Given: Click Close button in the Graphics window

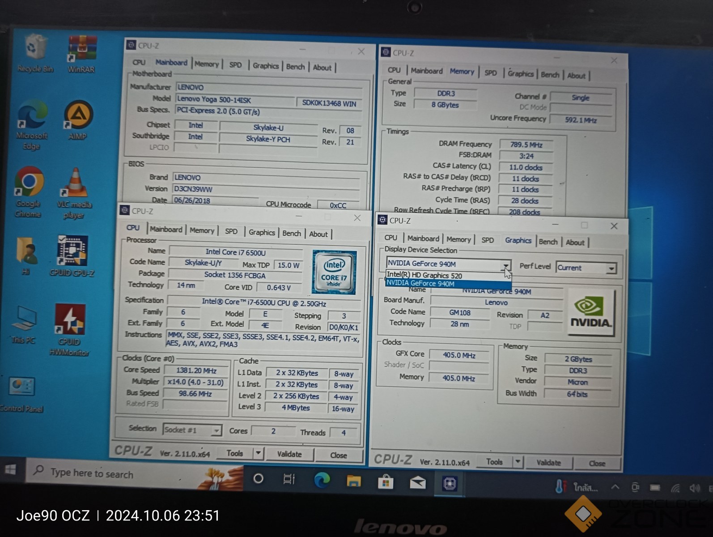Looking at the screenshot, I should point(597,463).
